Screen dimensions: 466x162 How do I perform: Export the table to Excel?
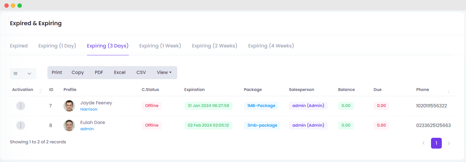[x=120, y=73]
